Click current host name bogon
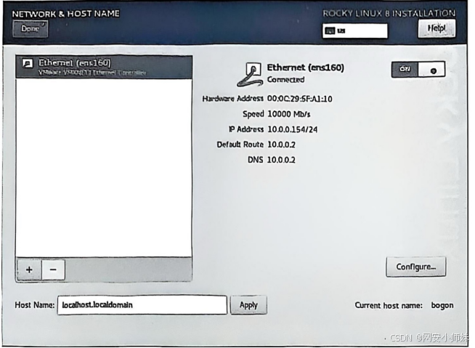The width and height of the screenshot is (475, 348). [442, 306]
